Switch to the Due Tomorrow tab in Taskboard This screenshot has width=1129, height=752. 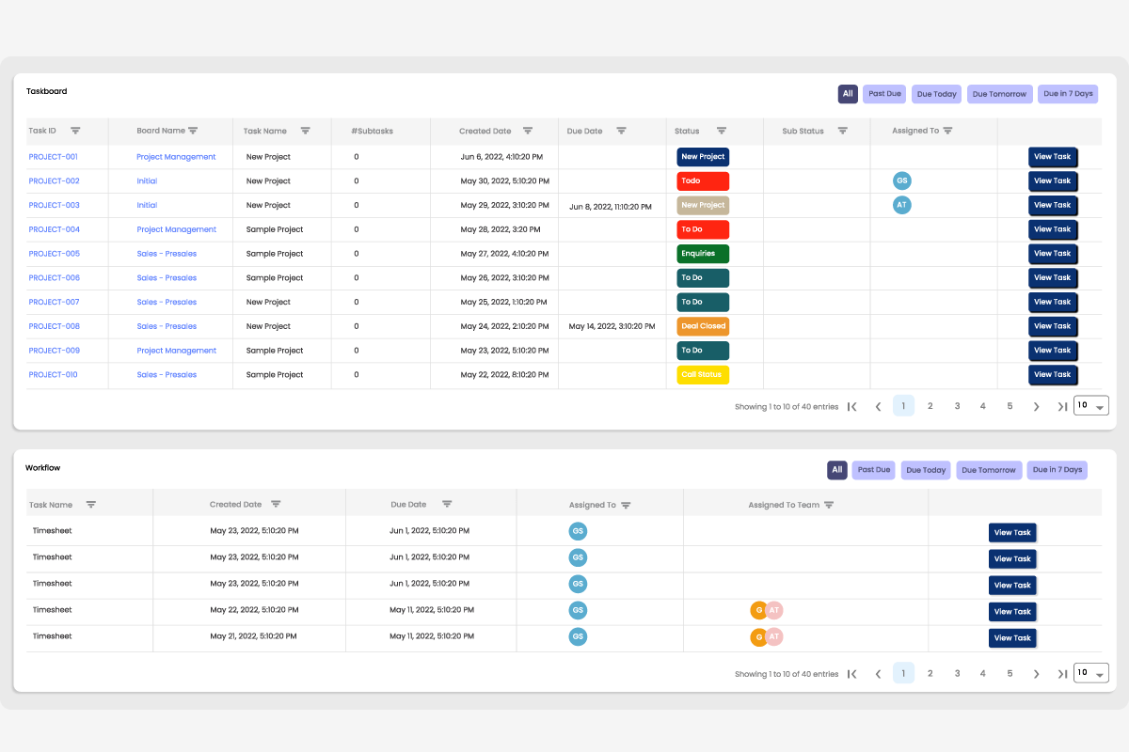point(999,93)
